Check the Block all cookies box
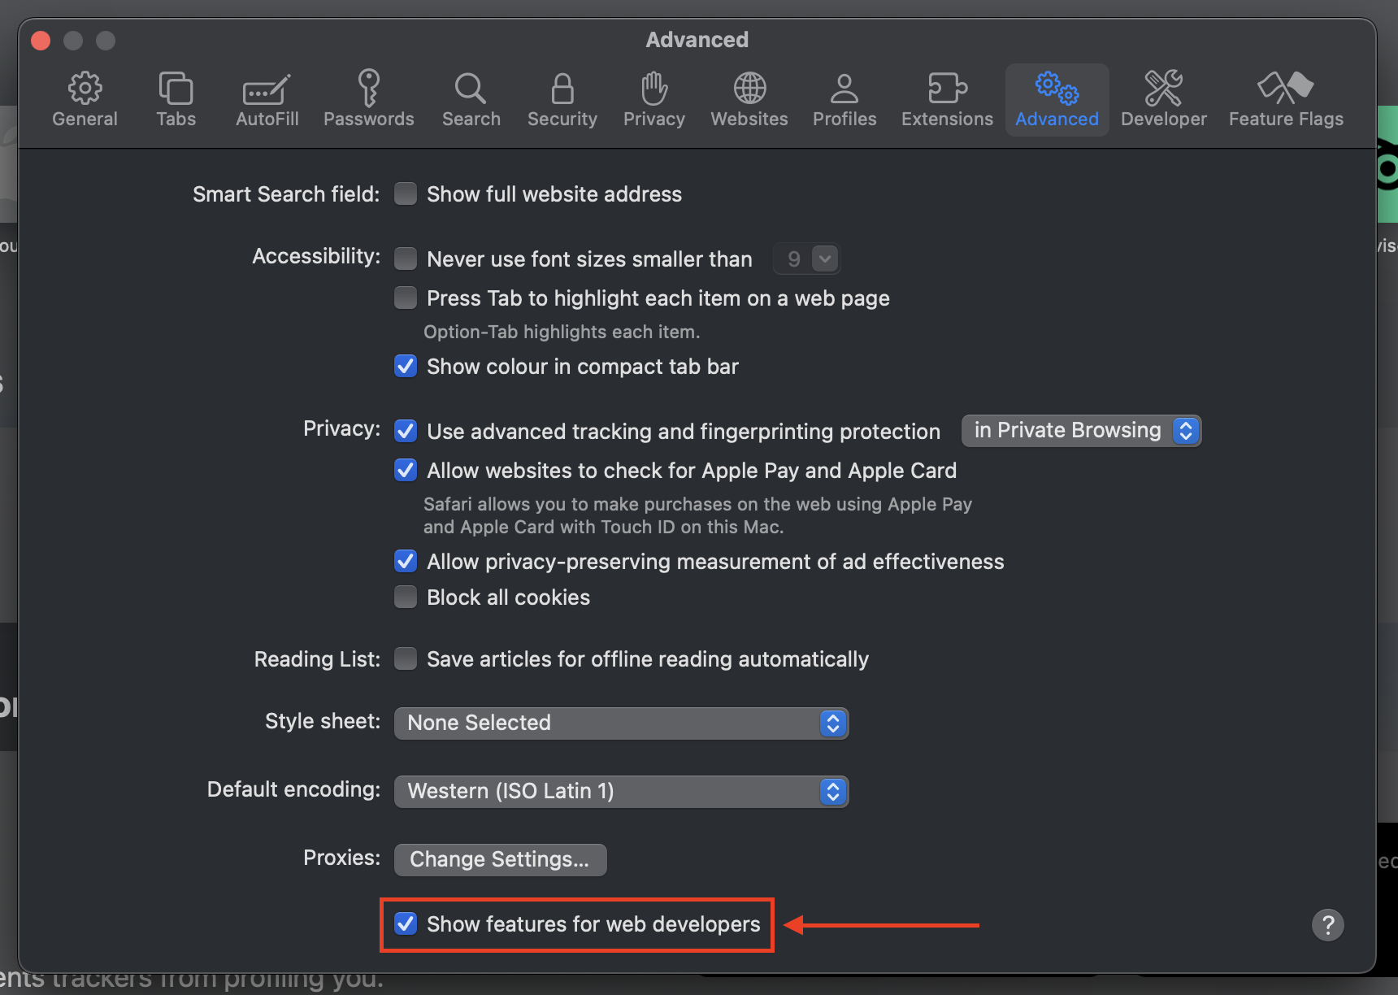 [406, 597]
